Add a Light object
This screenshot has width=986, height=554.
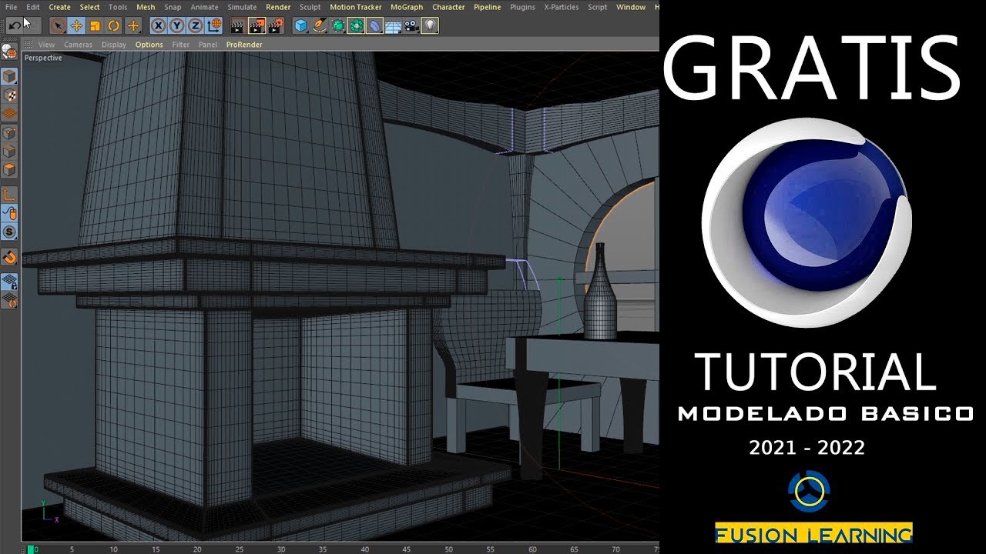(430, 25)
